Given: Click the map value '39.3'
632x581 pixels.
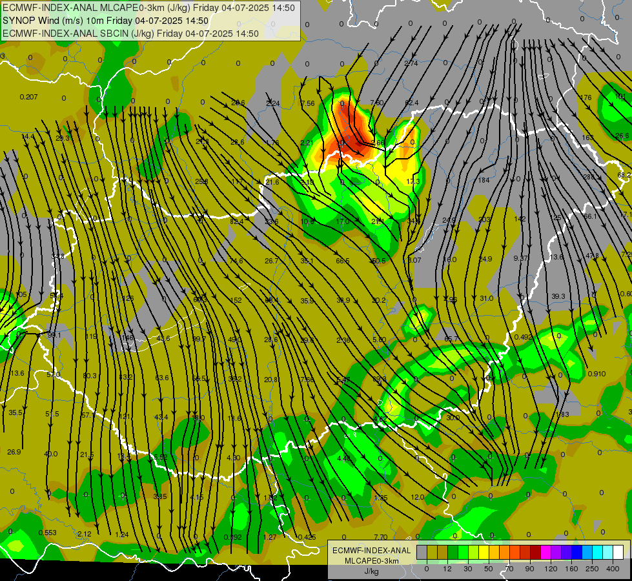Looking at the screenshot, I should (558, 296).
